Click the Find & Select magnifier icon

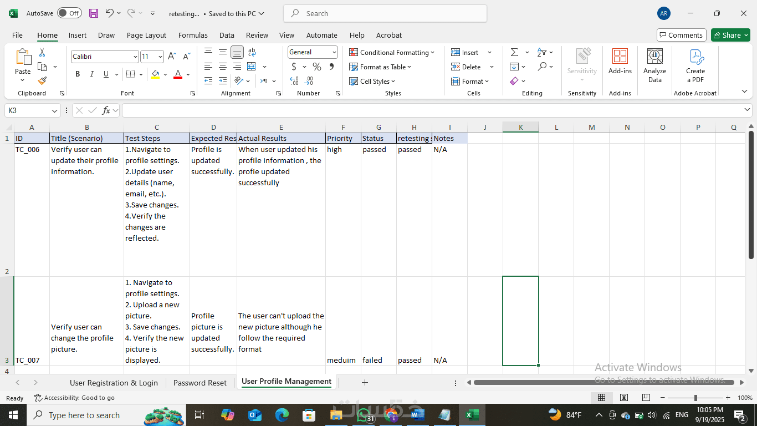pyautogui.click(x=543, y=67)
